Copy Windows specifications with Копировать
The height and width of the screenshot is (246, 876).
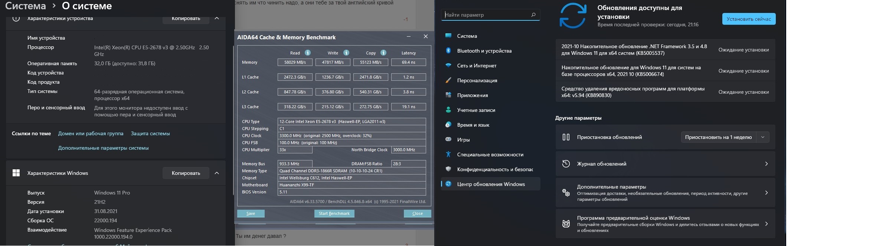pyautogui.click(x=186, y=173)
